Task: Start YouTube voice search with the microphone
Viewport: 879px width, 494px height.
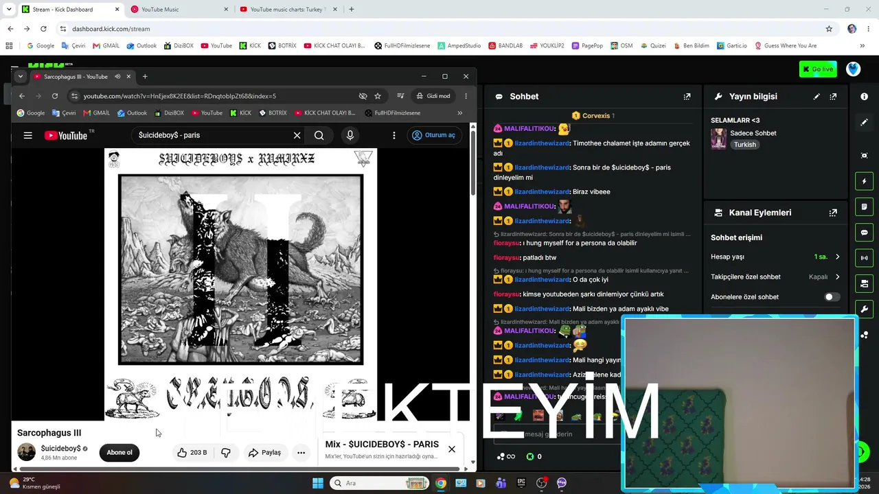Action: click(350, 135)
